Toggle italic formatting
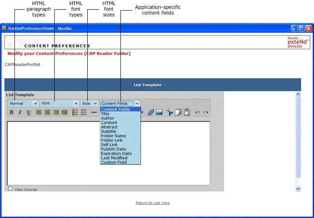 (20, 112)
